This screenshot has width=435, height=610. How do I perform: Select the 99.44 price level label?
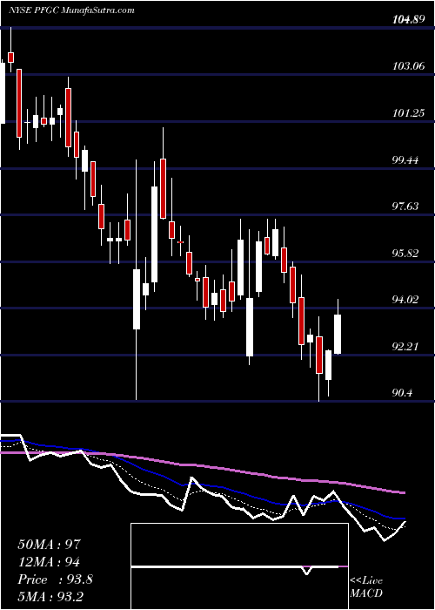tap(405, 159)
